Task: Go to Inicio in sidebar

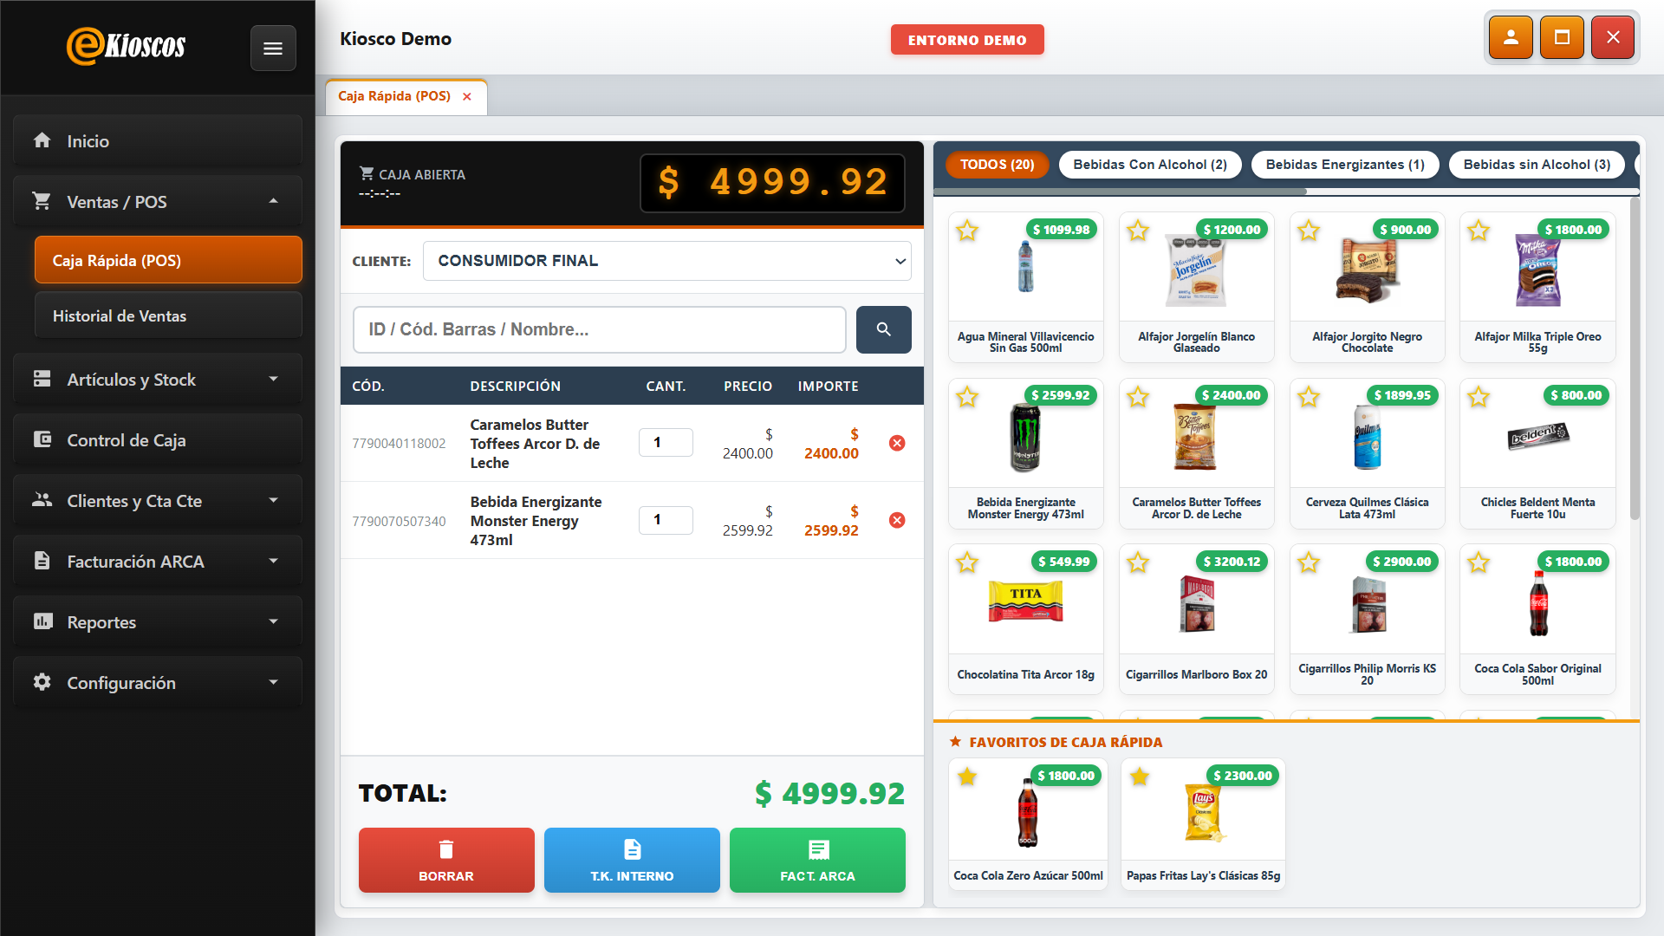Action: 158,140
